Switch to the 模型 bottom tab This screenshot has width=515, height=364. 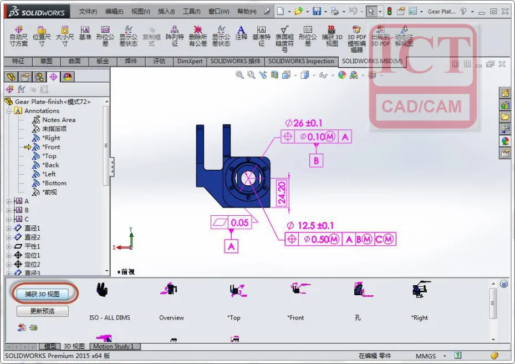(50, 346)
